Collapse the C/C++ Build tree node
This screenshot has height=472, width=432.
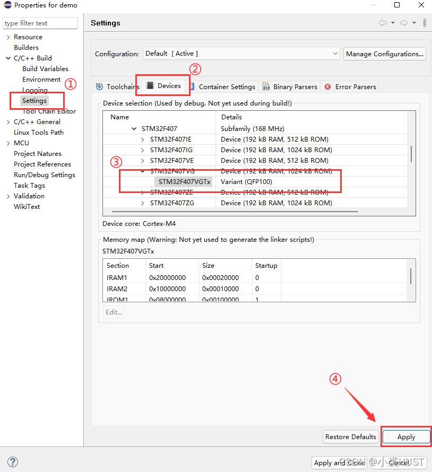8,58
